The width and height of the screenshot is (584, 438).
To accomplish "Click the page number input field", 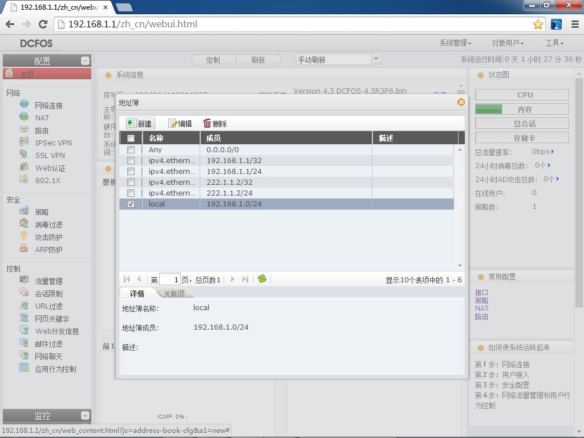I will click(x=170, y=279).
